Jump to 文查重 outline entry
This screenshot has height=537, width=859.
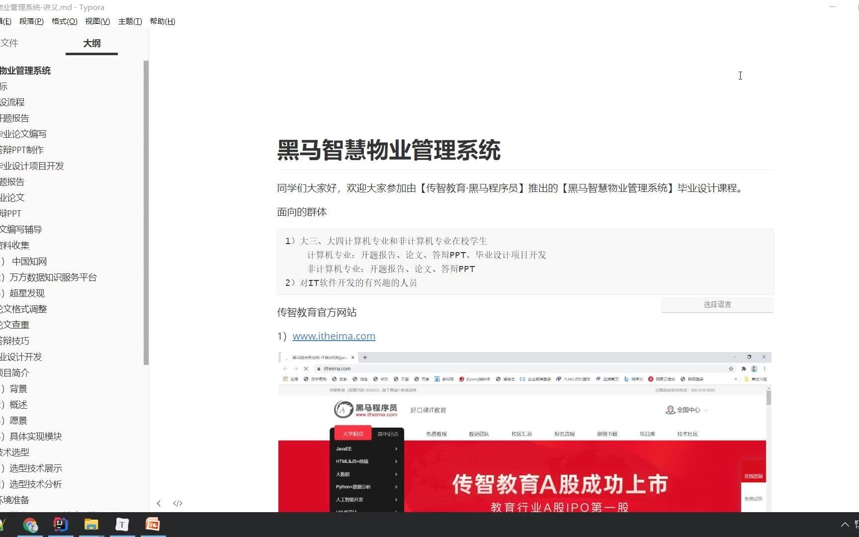14,325
